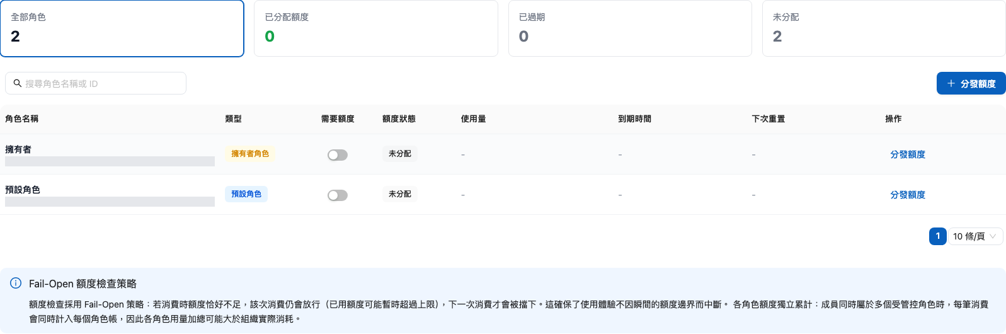Toggle 需要額度 switch for 預設角色
Screen dimensions: 1006x334
[338, 195]
